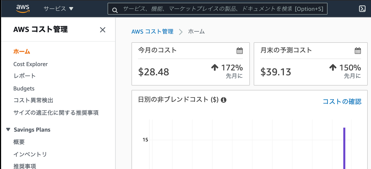This screenshot has width=371, height=169.
Task: Click the search magnifier icon
Action: tap(115, 10)
